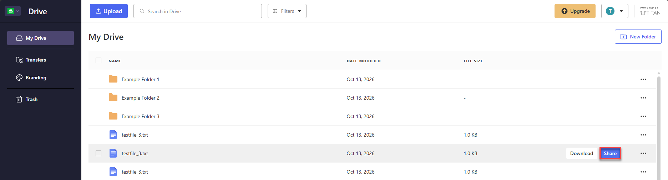Click the Example Folder 3 folder icon
Viewport: 668px width, 180px height.
[x=113, y=116]
